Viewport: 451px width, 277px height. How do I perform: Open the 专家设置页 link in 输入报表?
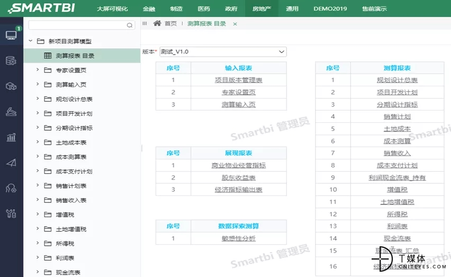(x=238, y=92)
